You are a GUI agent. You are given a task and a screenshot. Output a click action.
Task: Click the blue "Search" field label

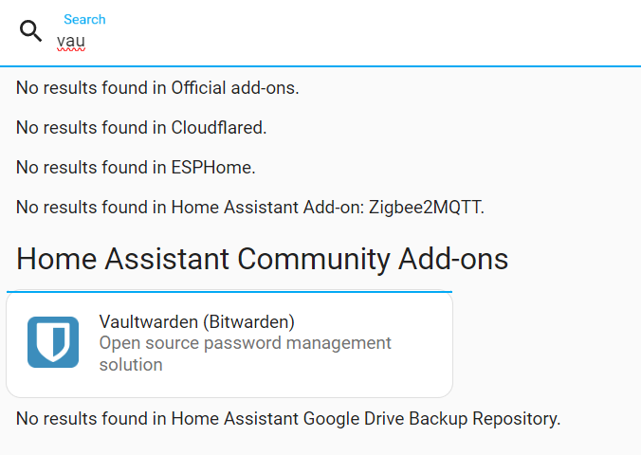[x=84, y=19]
